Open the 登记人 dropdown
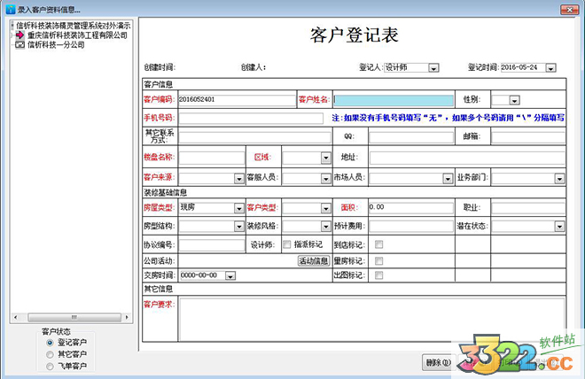The image size is (585, 379). pyautogui.click(x=433, y=67)
